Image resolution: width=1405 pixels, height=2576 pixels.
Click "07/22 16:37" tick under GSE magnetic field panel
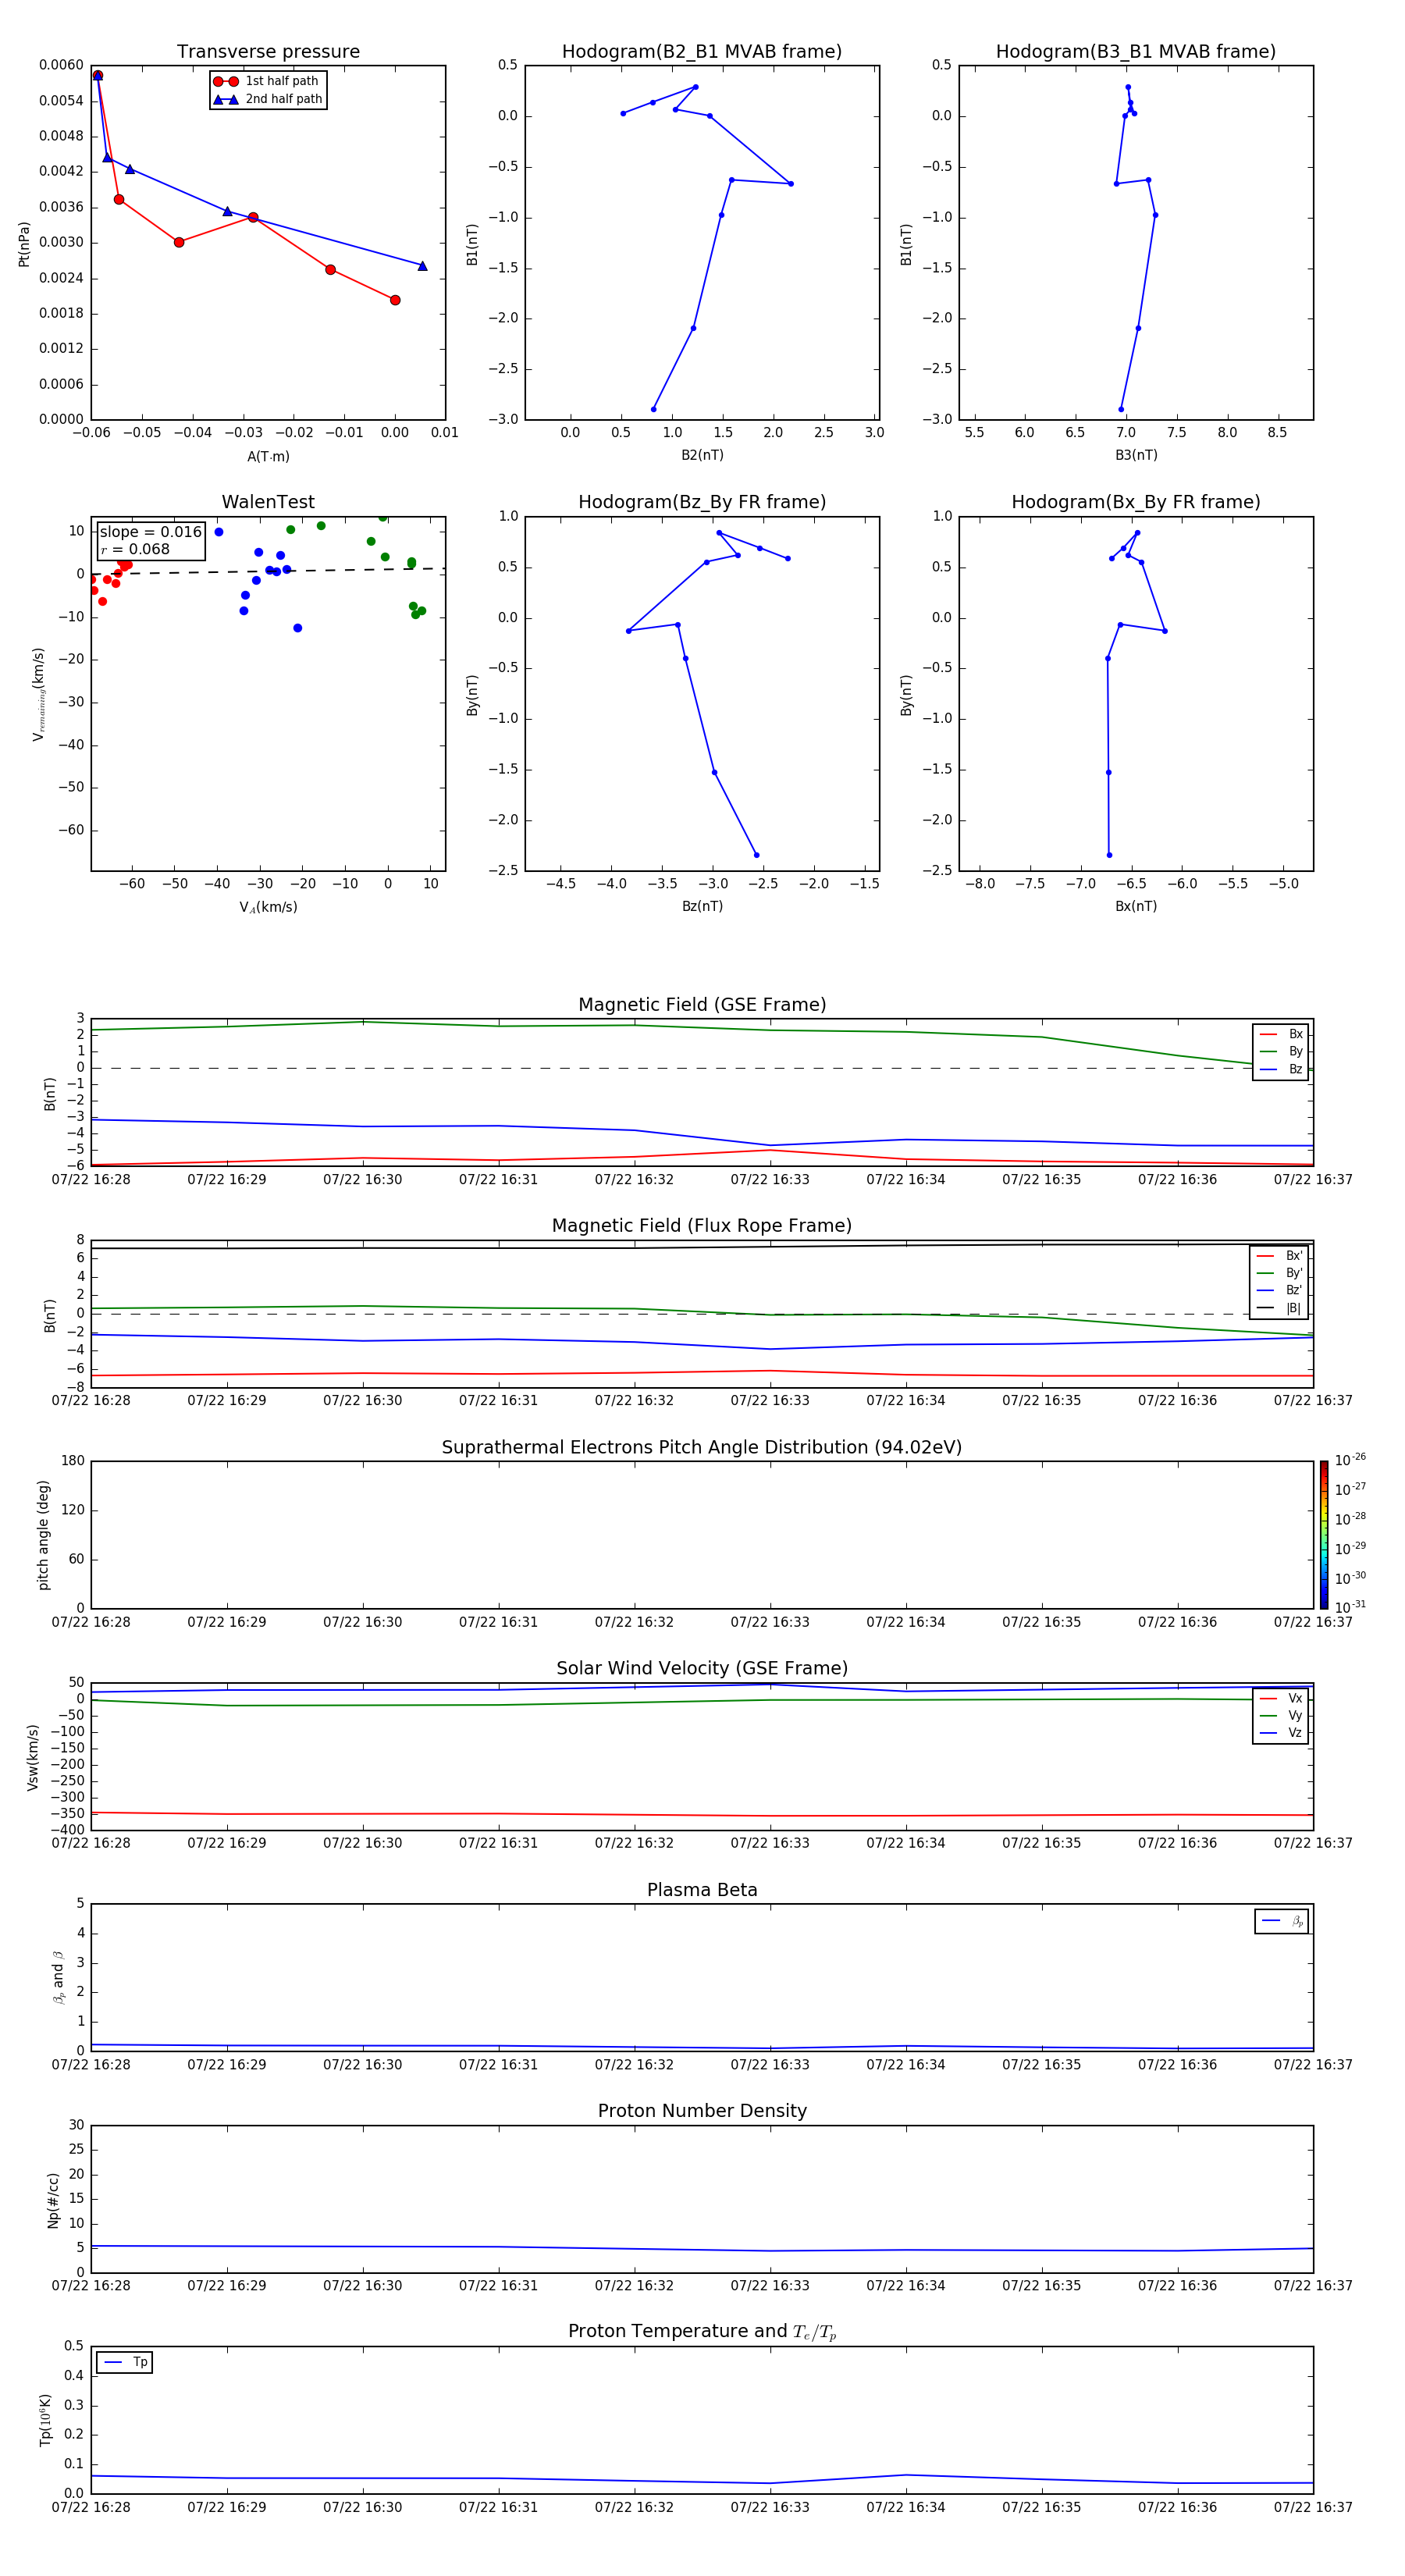1313,1180
